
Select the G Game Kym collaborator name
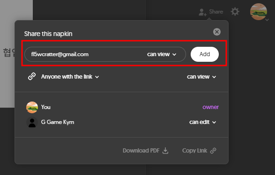(58, 122)
